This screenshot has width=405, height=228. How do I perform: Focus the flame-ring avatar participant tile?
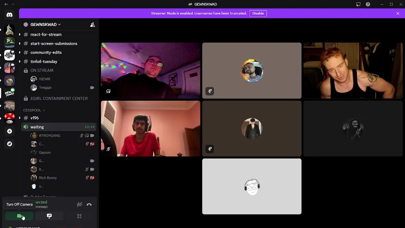tap(252, 71)
